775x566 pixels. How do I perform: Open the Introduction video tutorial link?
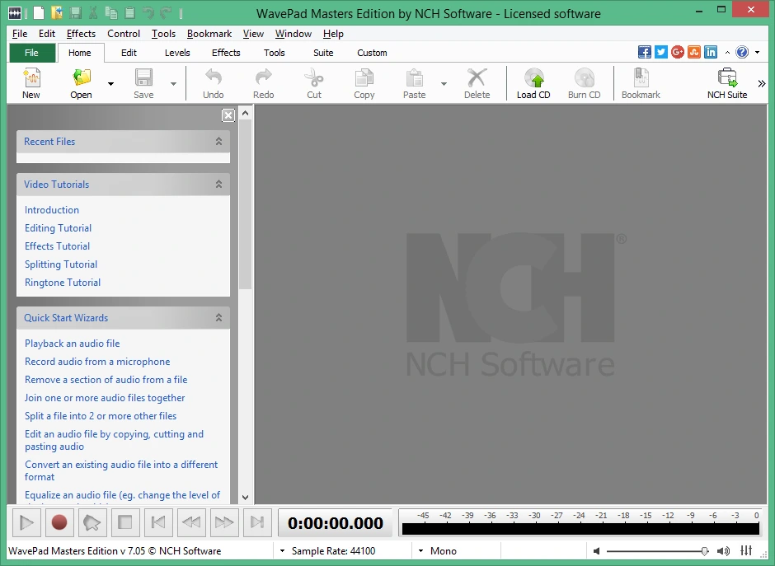coord(52,210)
